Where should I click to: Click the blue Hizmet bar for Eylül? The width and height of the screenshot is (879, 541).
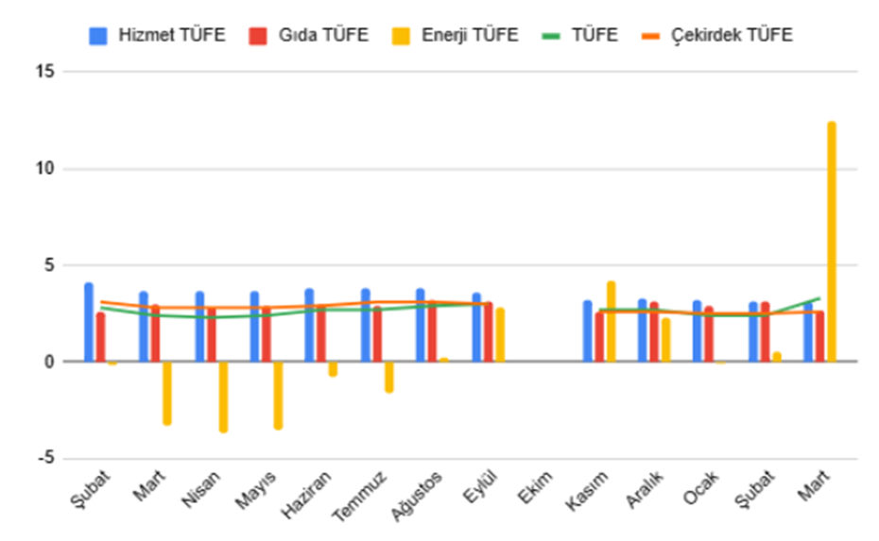pyautogui.click(x=476, y=328)
